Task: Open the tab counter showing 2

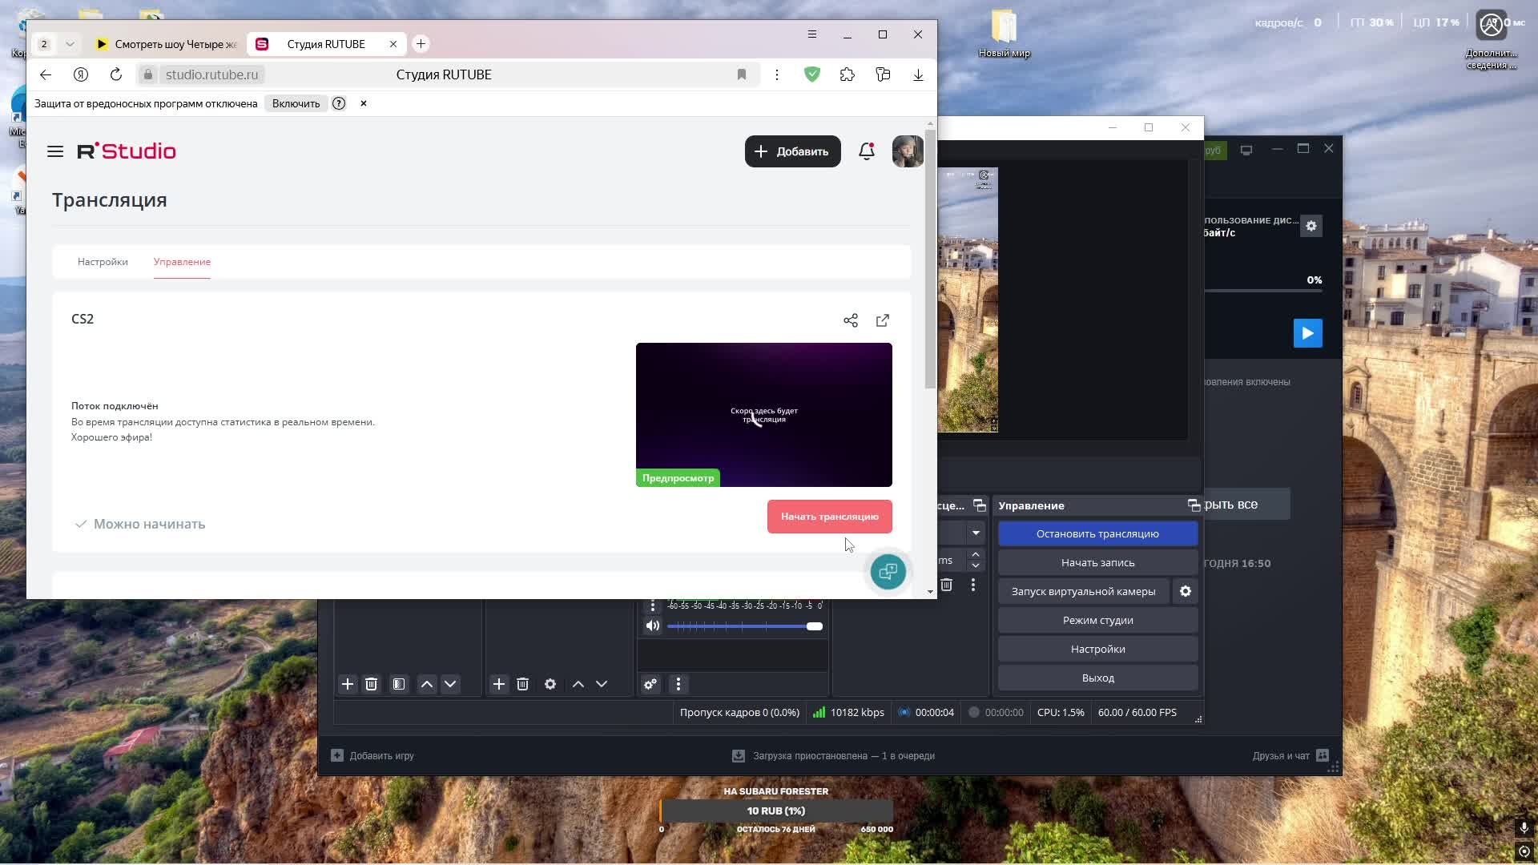Action: [44, 44]
